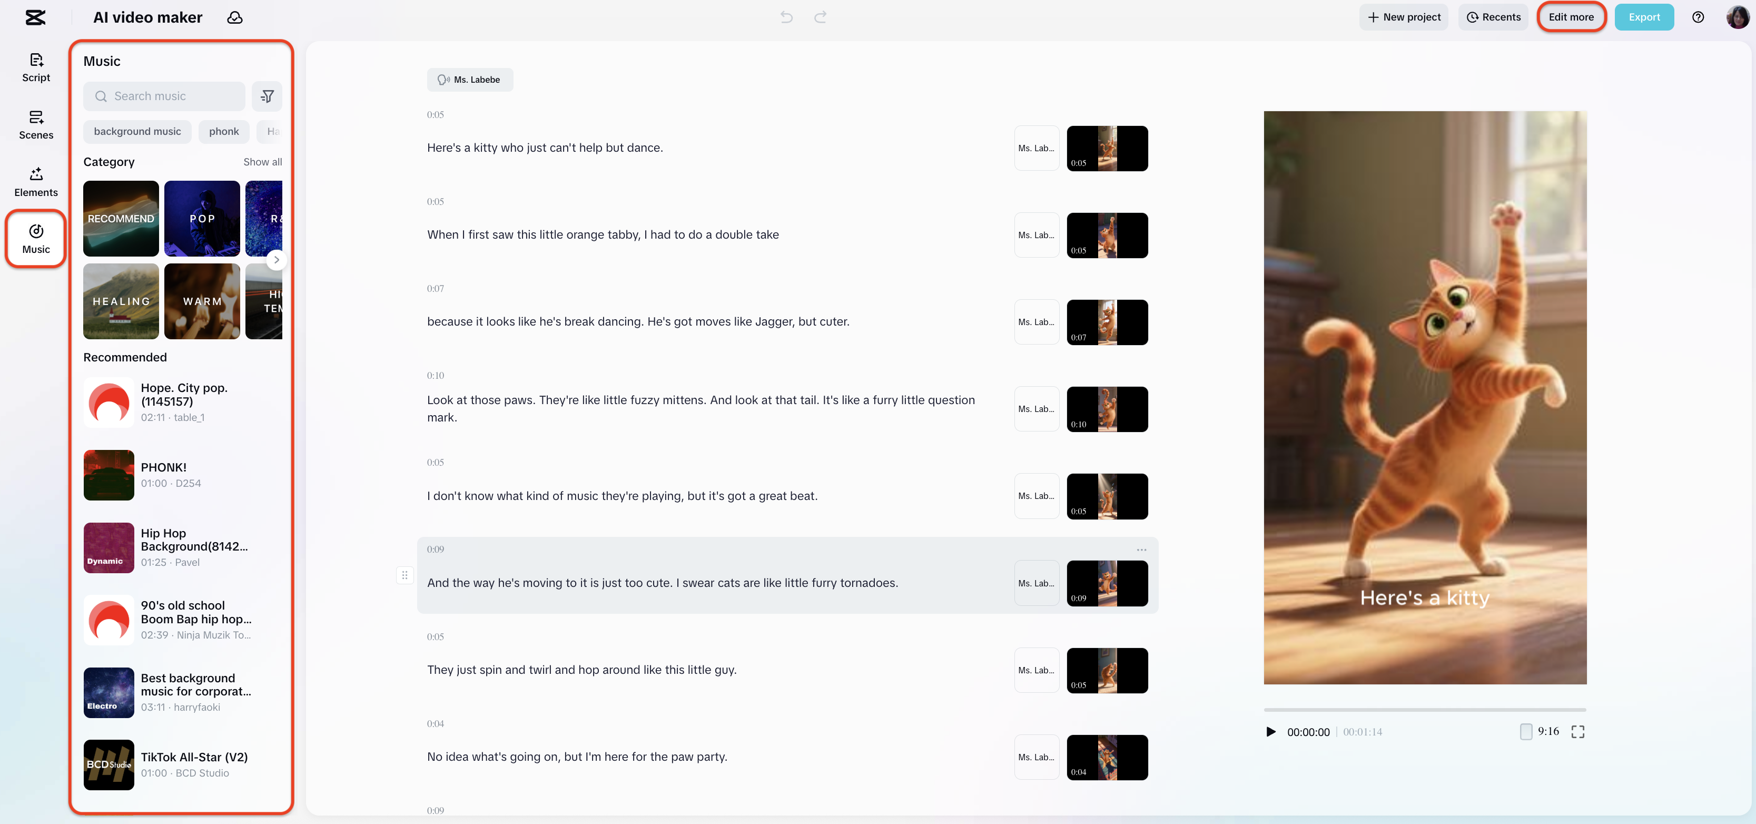Click the undo arrow icon
Image resolution: width=1756 pixels, height=824 pixels.
click(786, 17)
